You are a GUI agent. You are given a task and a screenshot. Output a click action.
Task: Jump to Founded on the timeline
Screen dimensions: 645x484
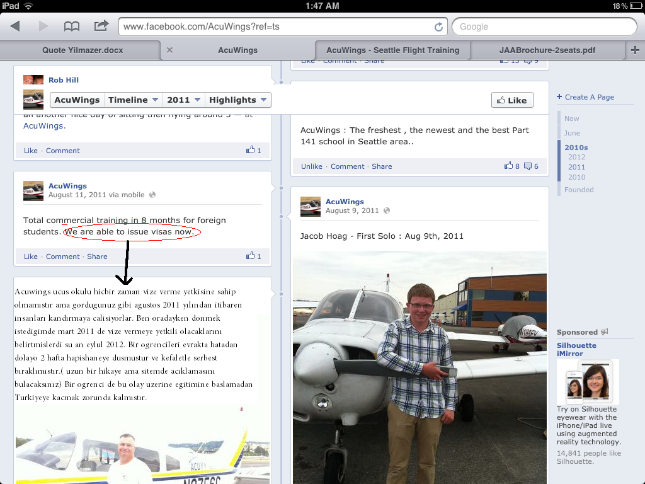click(579, 190)
